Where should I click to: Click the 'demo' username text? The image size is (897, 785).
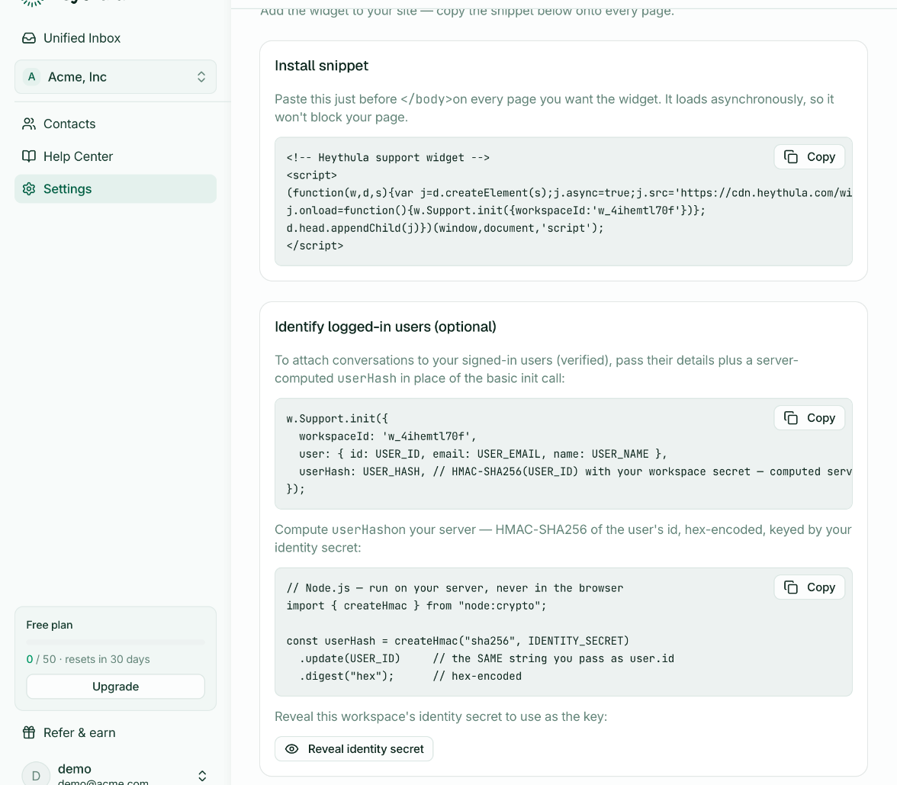click(75, 769)
